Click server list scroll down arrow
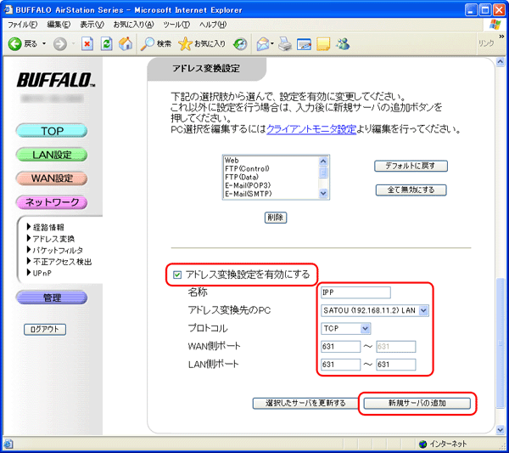The height and width of the screenshot is (453, 509). tap(323, 194)
